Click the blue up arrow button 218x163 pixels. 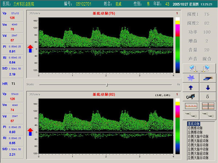pos(191,87)
